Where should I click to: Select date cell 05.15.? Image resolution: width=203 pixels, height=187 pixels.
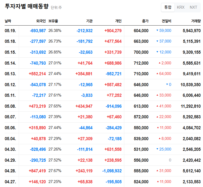(x=10, y=52)
